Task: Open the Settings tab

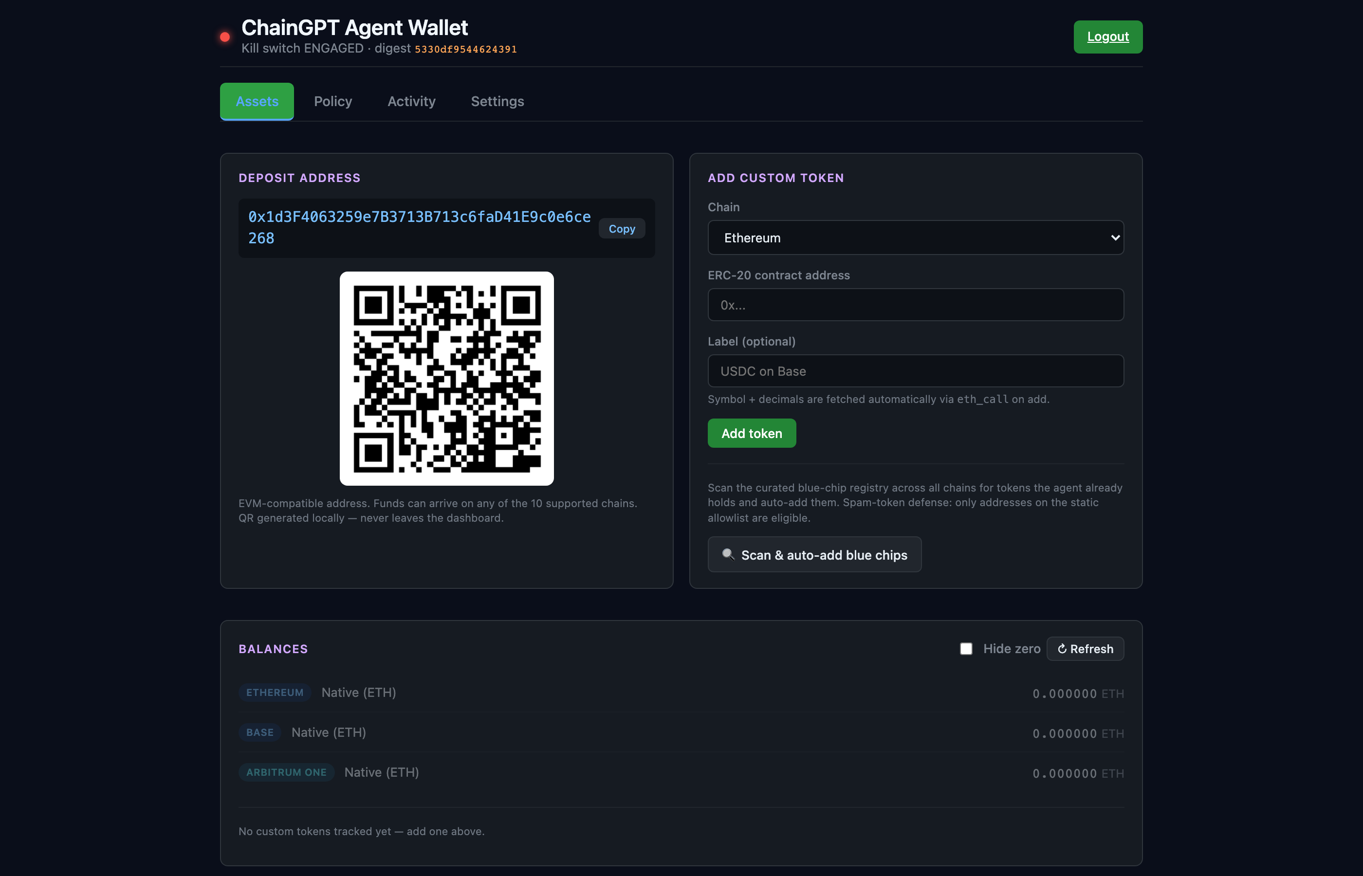Action: 497,101
